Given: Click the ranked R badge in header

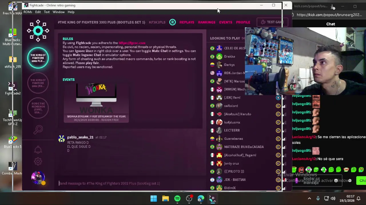Looking at the screenshot, I should click(172, 22).
